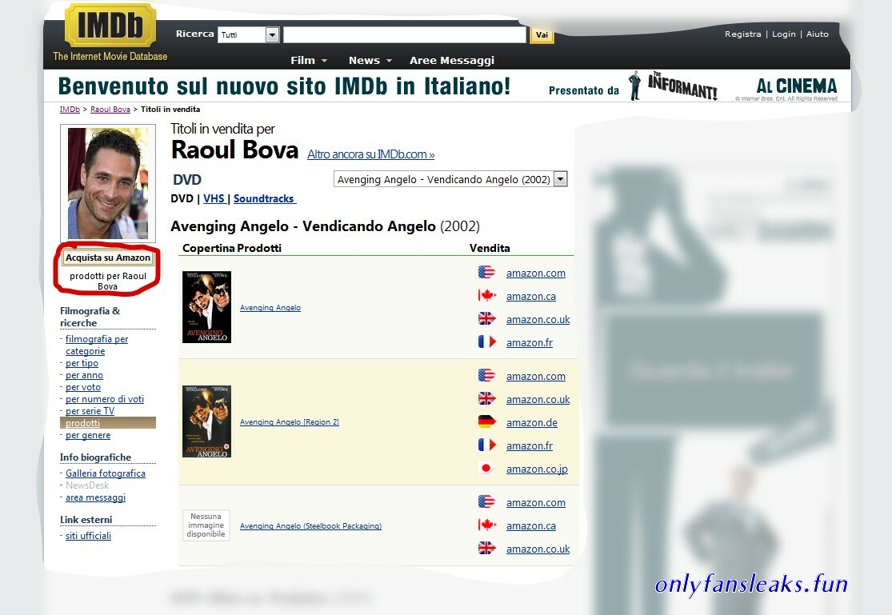Click the UK flag in the Steelbook row
The height and width of the screenshot is (615, 892).
(x=486, y=548)
